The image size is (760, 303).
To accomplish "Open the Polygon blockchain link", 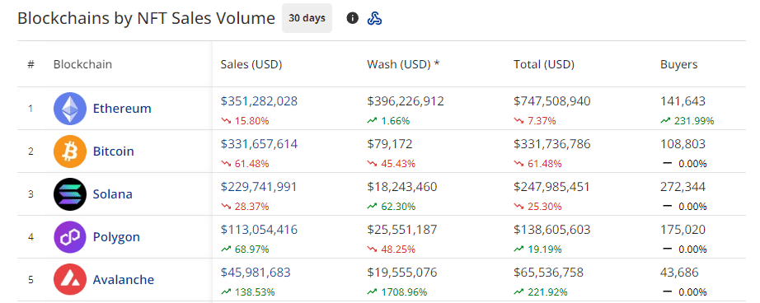I will tap(116, 237).
